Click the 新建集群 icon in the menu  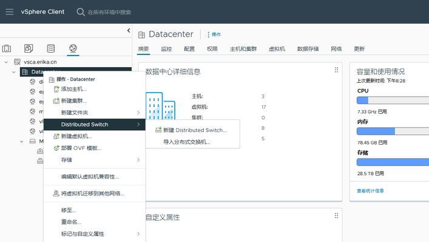56,100
